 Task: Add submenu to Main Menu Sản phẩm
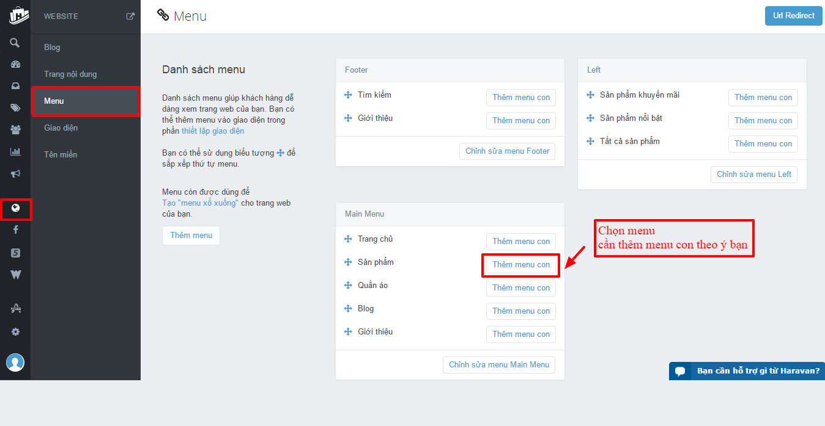521,265
